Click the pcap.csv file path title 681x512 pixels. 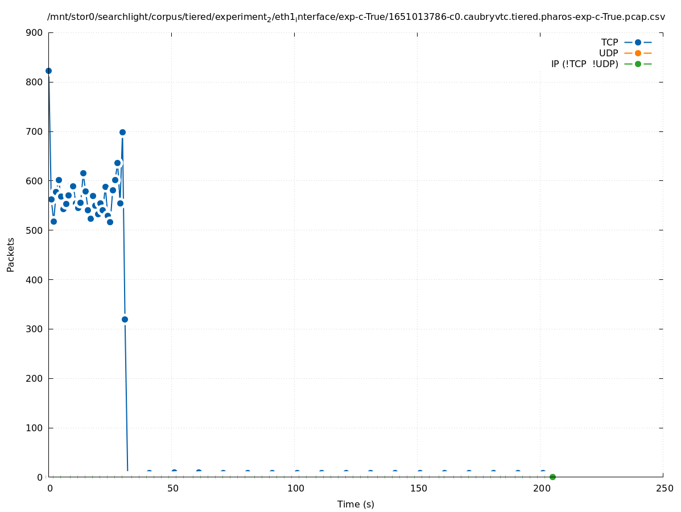pos(356,18)
